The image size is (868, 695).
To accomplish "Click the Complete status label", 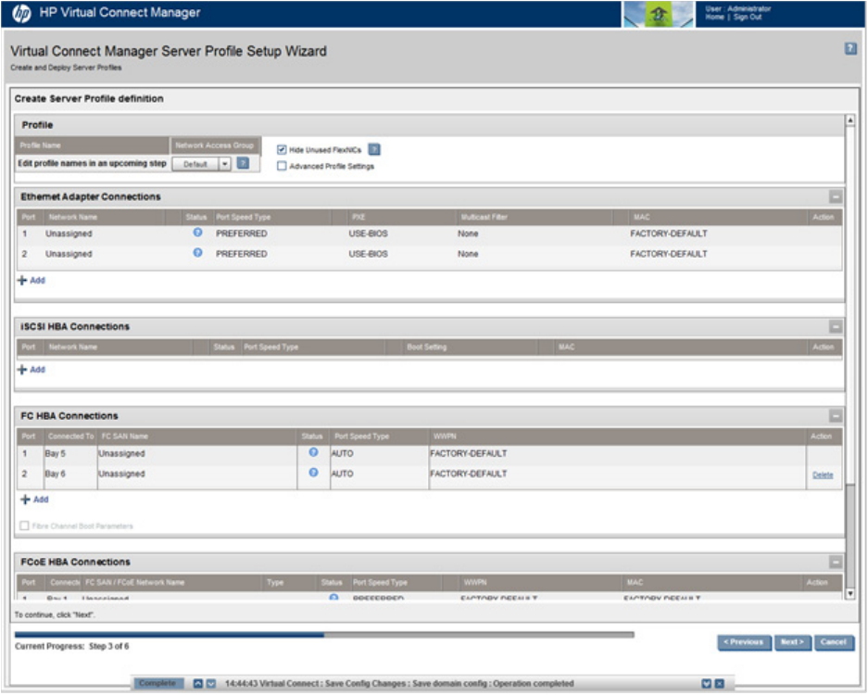I will pos(157,683).
